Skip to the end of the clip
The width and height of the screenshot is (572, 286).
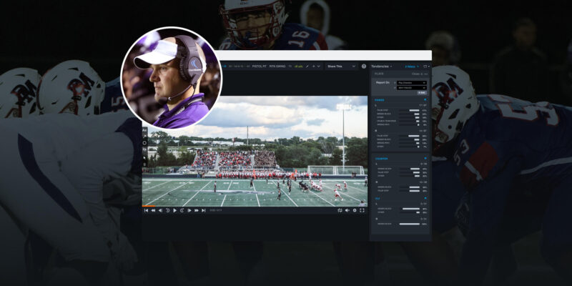click(x=204, y=210)
